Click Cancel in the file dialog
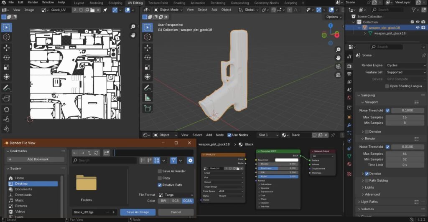This screenshot has height=222, width=428. [x=176, y=212]
